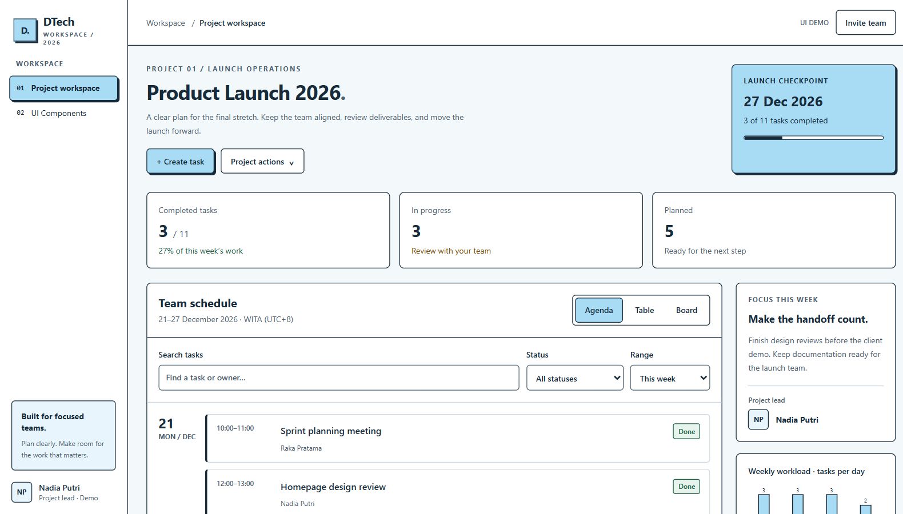Click Project workspace breadcrumb
The image size is (903, 514).
(232, 23)
